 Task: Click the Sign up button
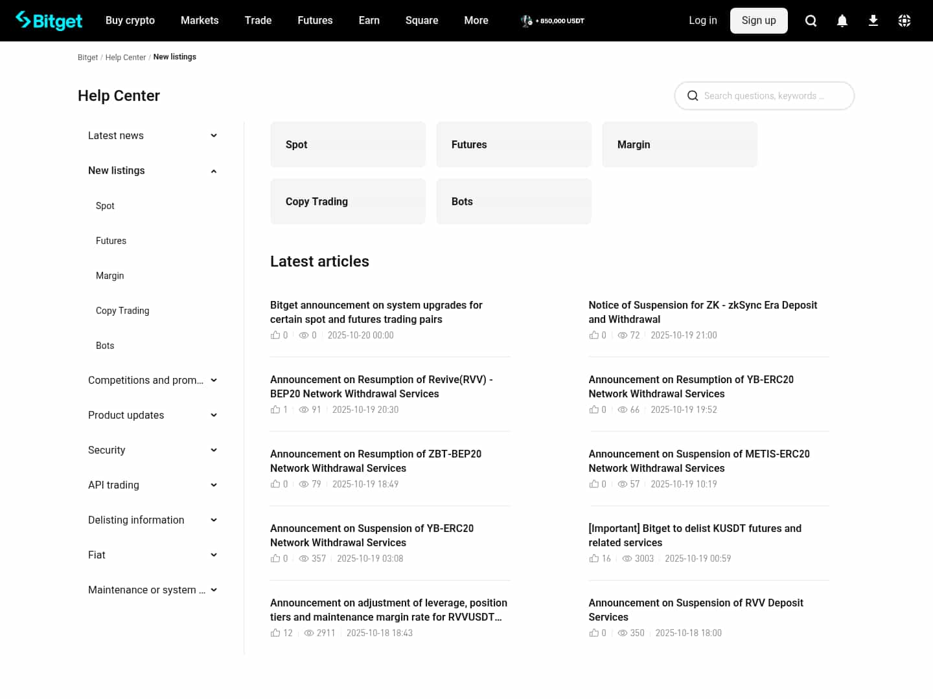pos(759,20)
